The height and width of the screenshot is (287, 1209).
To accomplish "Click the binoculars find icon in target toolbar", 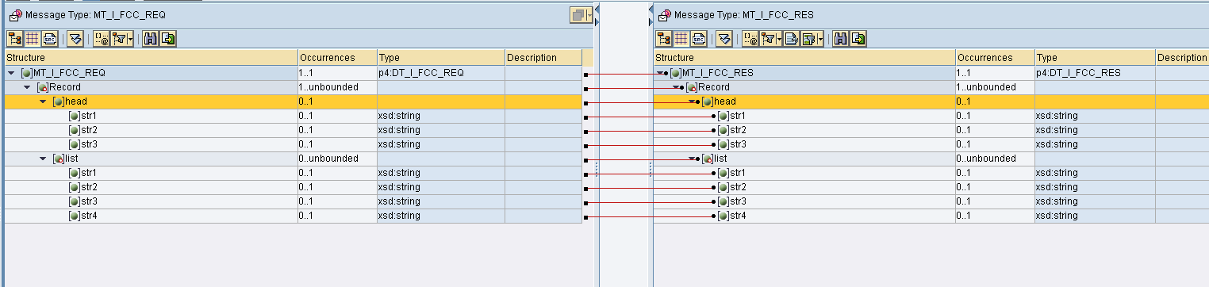I will pos(840,39).
